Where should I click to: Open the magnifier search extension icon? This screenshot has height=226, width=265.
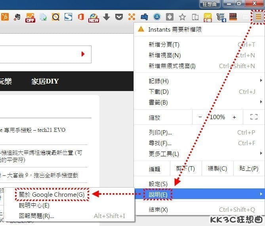pyautogui.click(x=55, y=17)
